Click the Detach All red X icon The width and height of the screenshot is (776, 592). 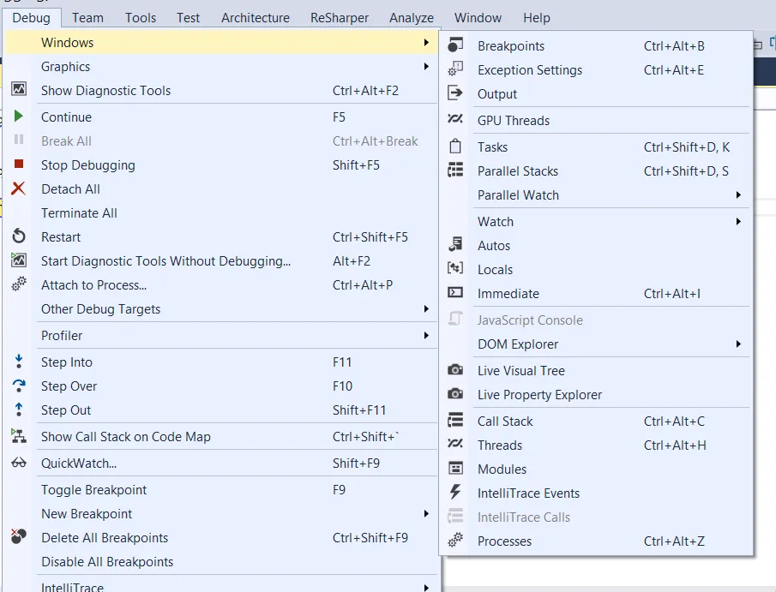point(19,189)
